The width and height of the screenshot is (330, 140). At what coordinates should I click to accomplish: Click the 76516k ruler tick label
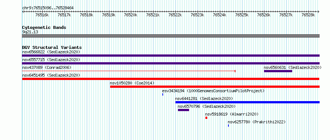pyautogui.click(x=42, y=15)
